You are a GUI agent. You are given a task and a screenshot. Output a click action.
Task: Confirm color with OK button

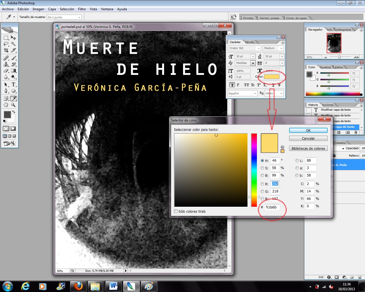point(308,130)
